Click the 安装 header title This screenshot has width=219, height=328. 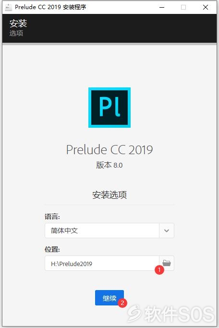point(18,24)
